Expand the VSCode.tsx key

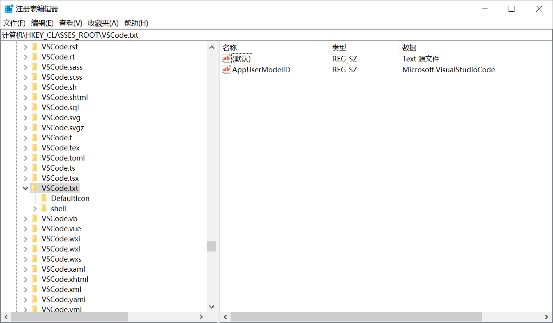click(26, 178)
